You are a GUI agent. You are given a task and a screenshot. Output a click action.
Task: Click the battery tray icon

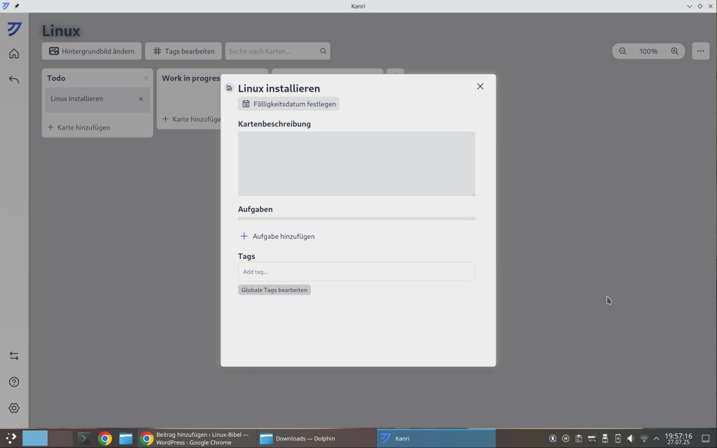tap(592, 438)
